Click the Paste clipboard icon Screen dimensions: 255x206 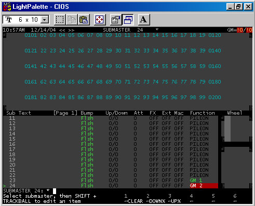pyautogui.click(x=84, y=20)
